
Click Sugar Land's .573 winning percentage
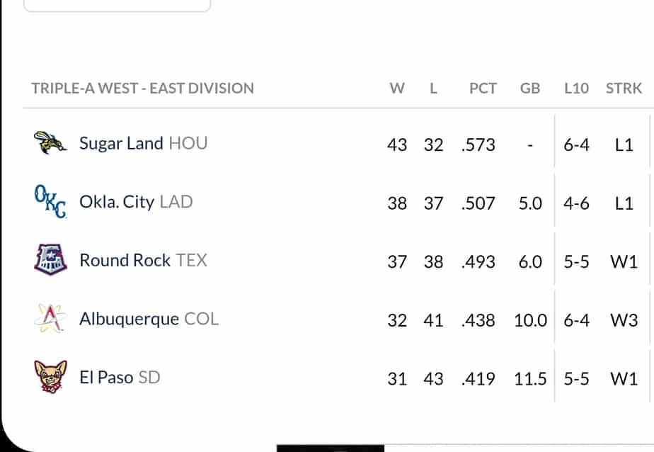[478, 145]
